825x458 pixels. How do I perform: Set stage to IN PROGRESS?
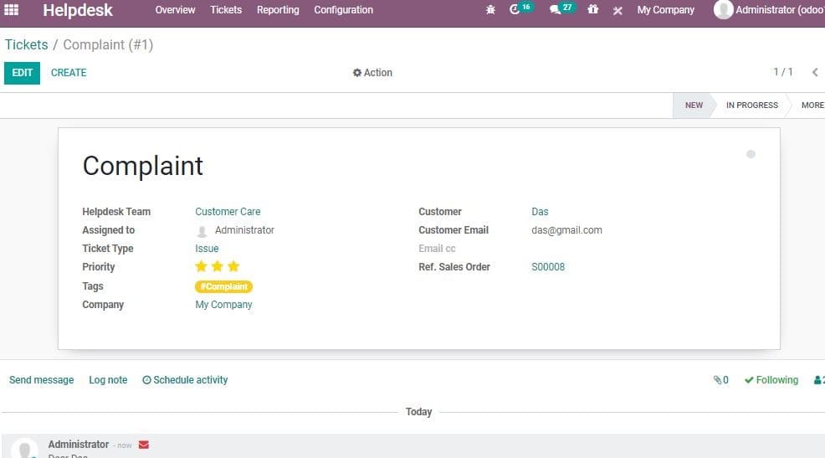click(751, 105)
